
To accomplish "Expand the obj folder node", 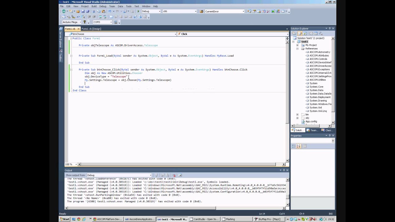I will [297, 118].
